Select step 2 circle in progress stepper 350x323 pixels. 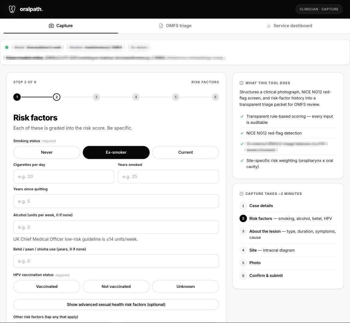point(57,97)
